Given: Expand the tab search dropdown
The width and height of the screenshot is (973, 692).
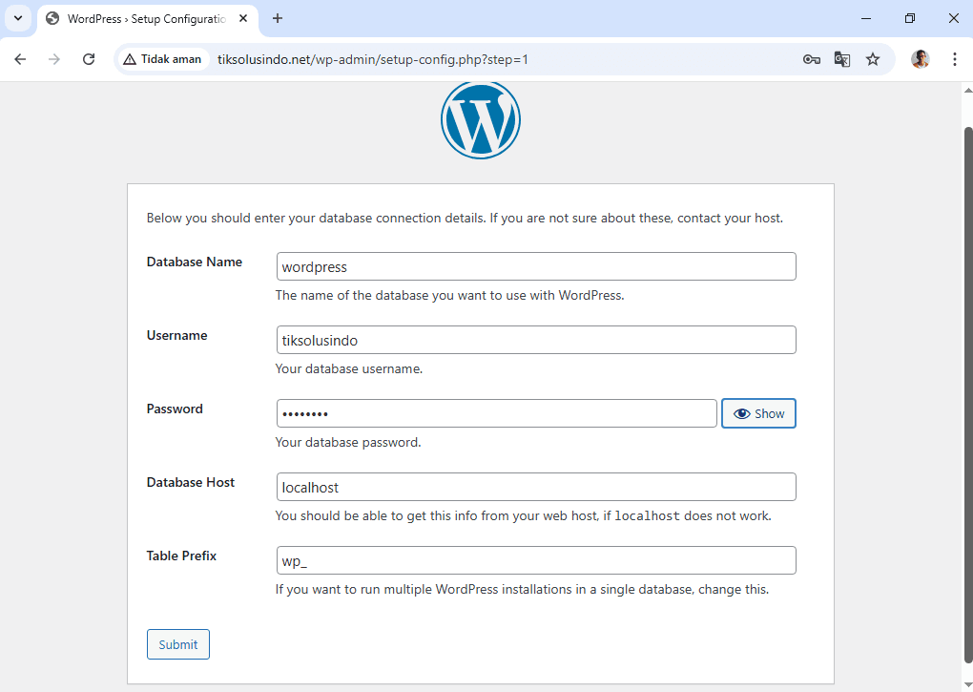Looking at the screenshot, I should tap(17, 18).
